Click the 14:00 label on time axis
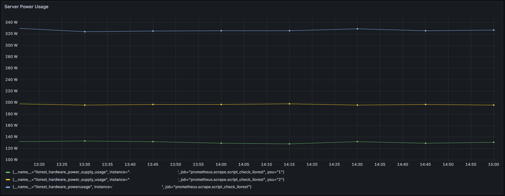This screenshot has height=196, width=505. click(x=221, y=164)
